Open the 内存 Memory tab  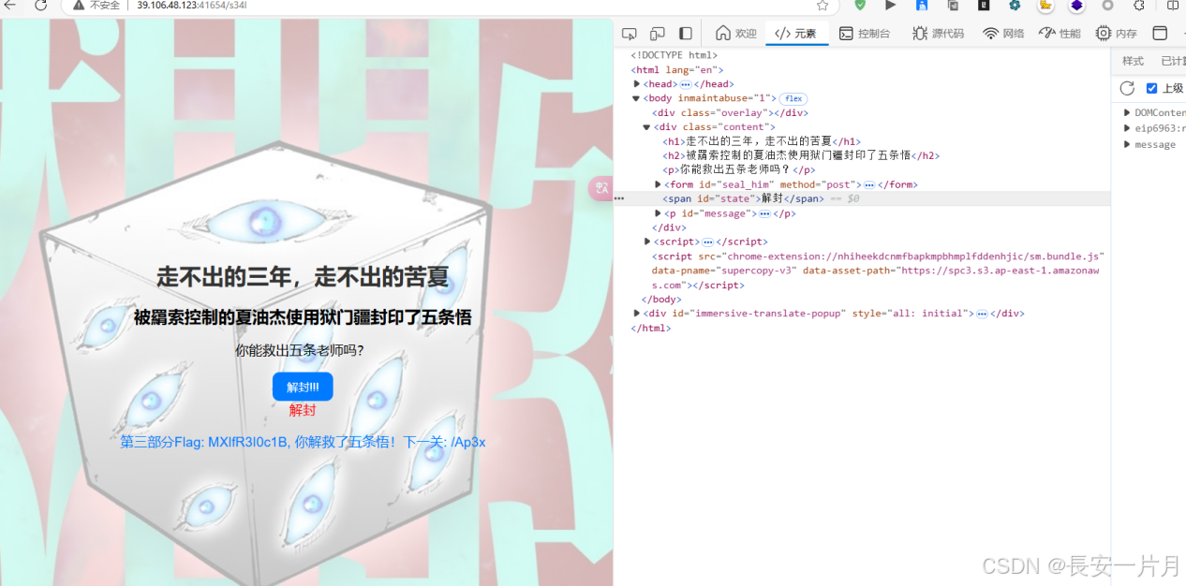coord(1117,34)
